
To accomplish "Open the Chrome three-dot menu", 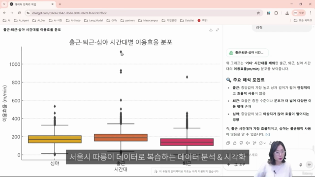I will tap(311, 13).
